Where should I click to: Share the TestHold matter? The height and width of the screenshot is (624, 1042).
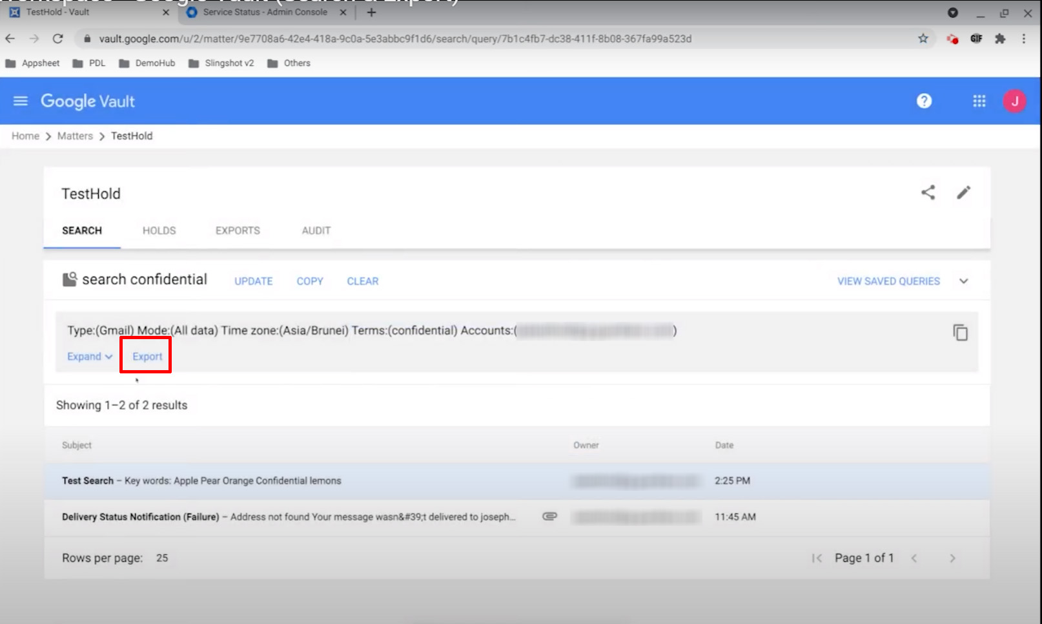pos(928,192)
